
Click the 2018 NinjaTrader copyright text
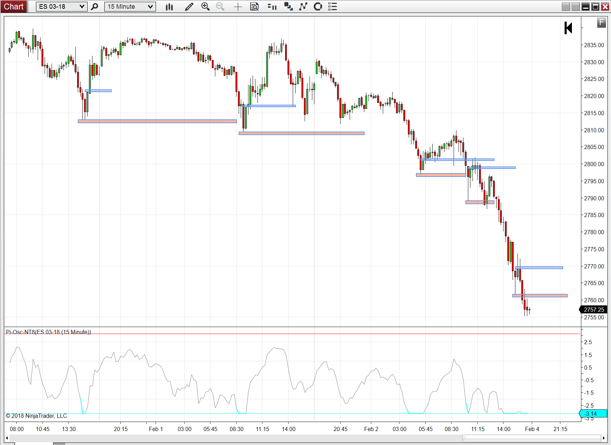[36, 416]
